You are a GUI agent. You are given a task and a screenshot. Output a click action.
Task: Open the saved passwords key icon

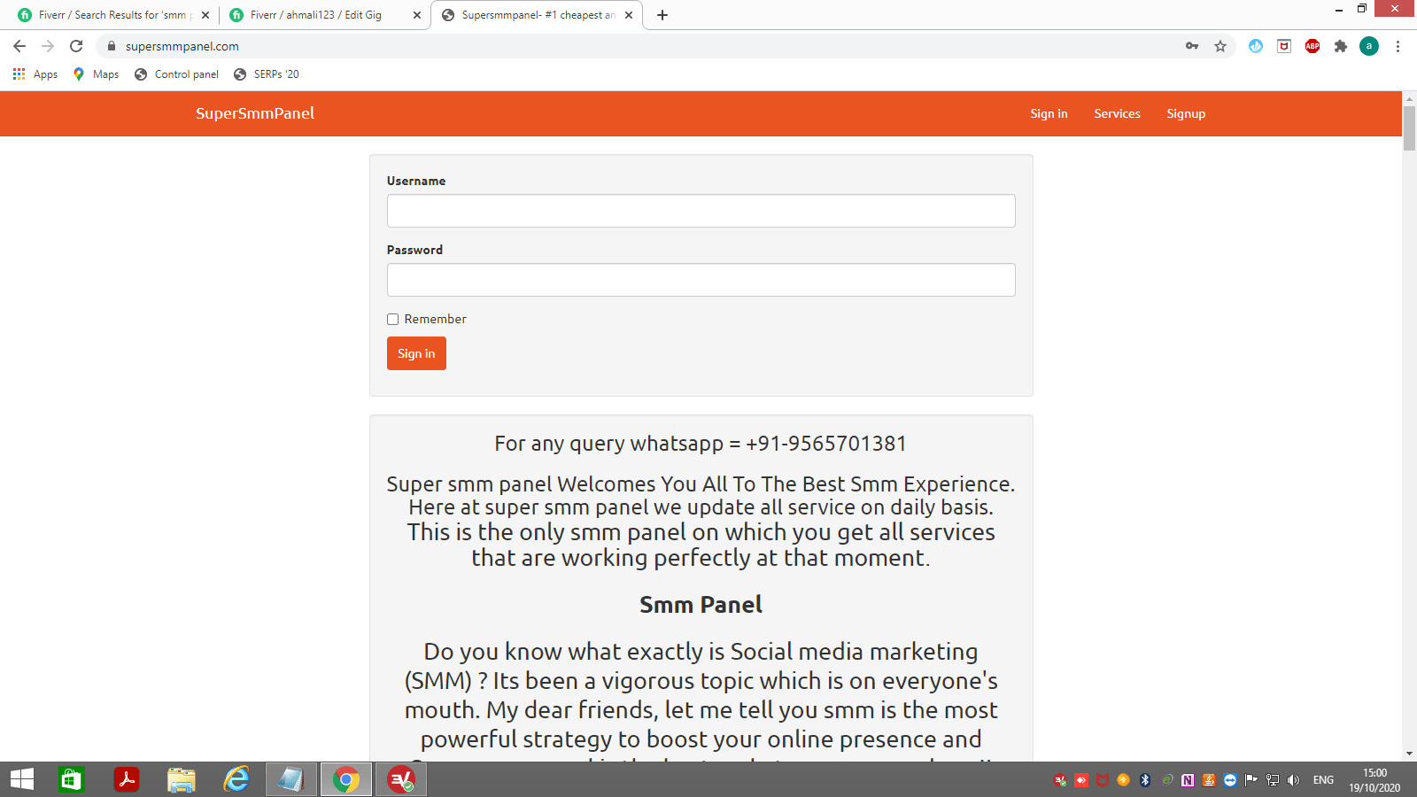tap(1192, 46)
